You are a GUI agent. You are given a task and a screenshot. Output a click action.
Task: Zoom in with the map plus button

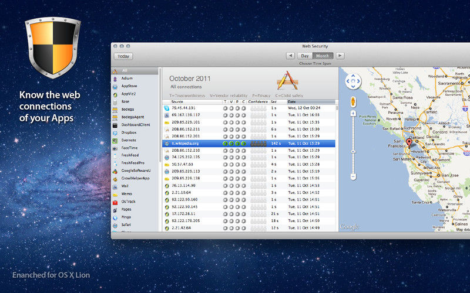pos(353,113)
